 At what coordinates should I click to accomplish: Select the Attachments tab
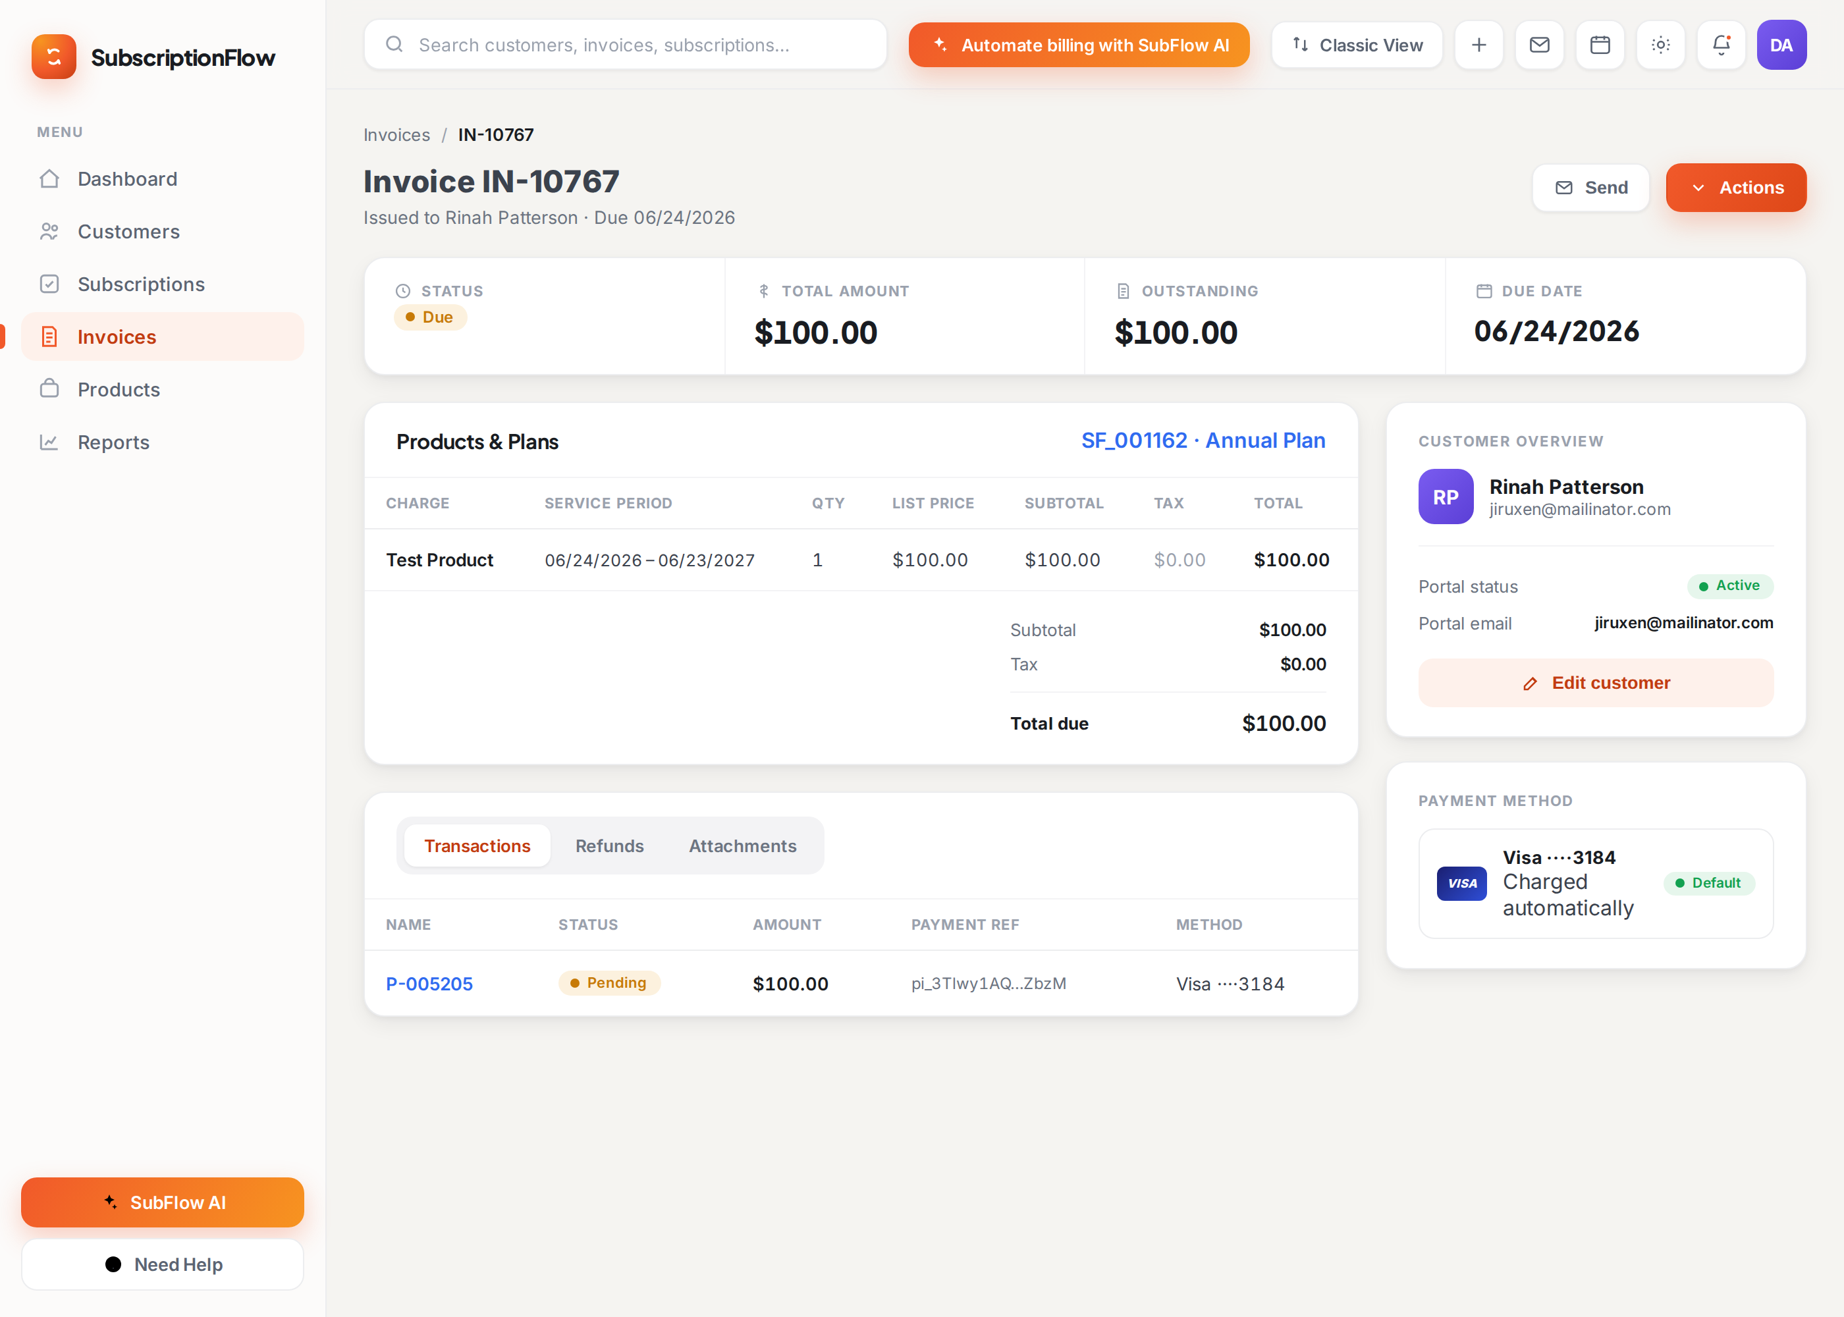tap(743, 846)
